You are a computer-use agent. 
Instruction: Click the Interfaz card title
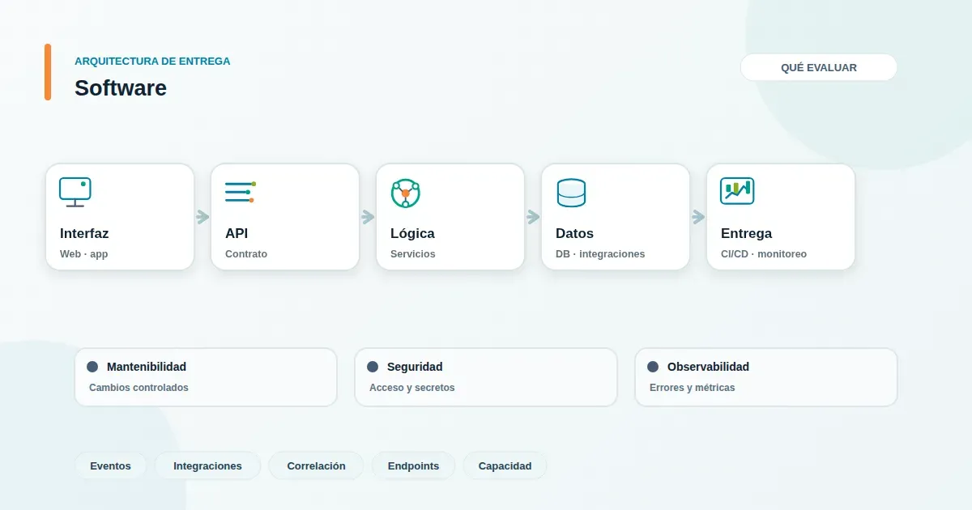pos(84,233)
